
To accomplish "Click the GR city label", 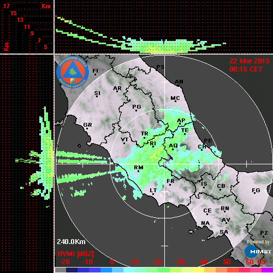I will point(87,125).
